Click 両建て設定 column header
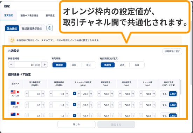 tap(168, 84)
